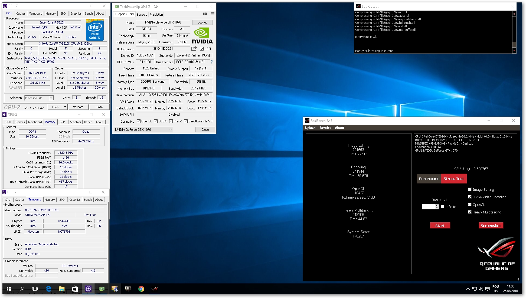This screenshot has height=298, width=526.
Task: Open File Explorer from taskbar
Action: tap(62, 289)
